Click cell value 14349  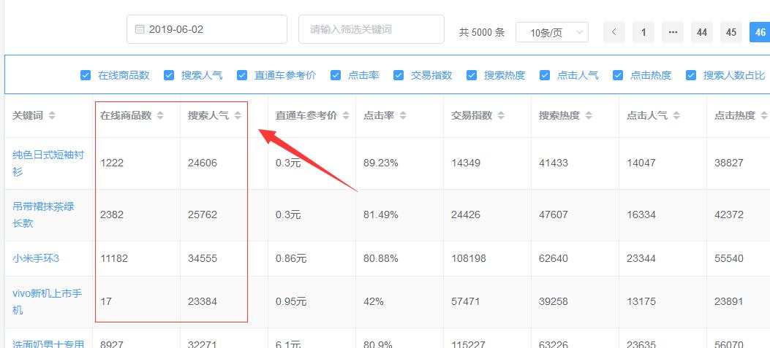tap(466, 163)
